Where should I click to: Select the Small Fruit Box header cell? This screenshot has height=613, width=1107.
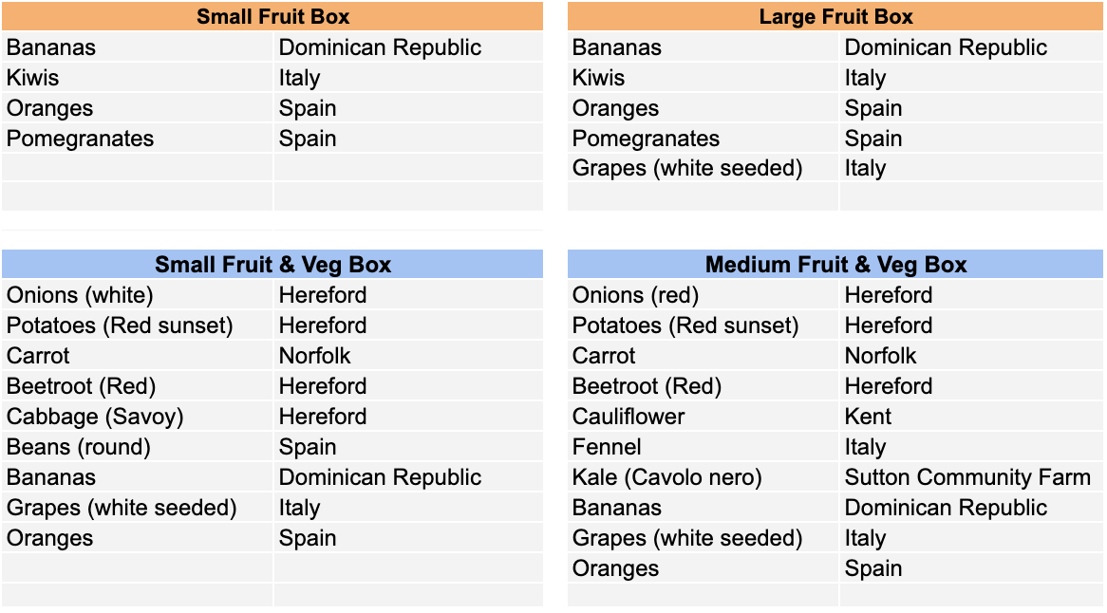click(272, 16)
